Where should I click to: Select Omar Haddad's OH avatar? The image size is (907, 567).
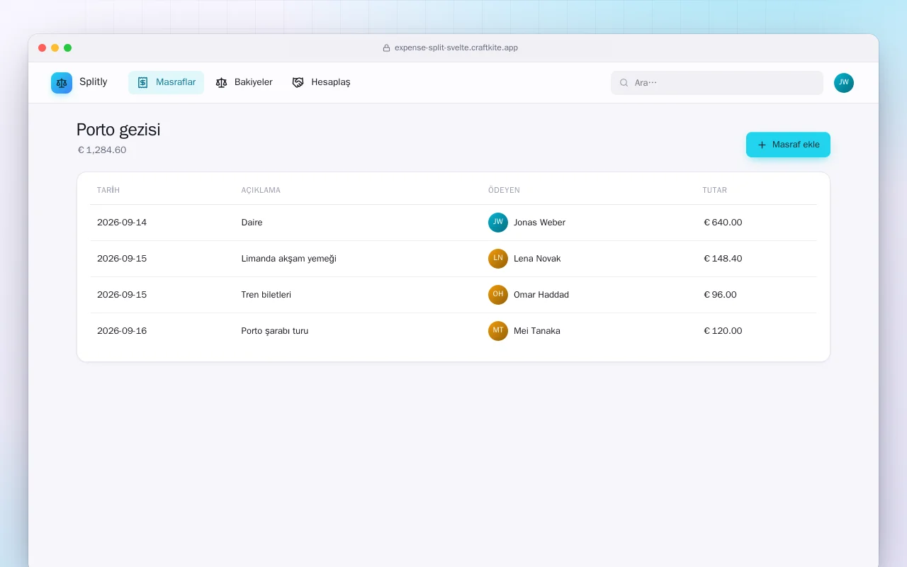498,295
